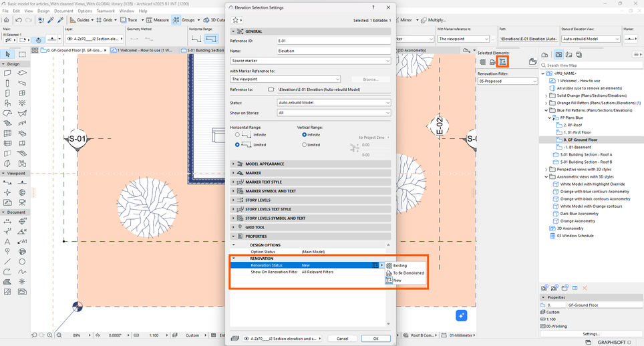Image resolution: width=644 pixels, height=346 pixels.
Task: Open the Layout Book icon in Navigator
Action: pyautogui.click(x=569, y=55)
